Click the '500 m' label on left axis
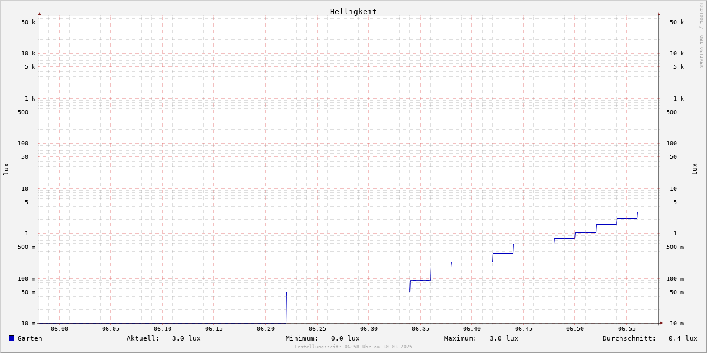 27,247
